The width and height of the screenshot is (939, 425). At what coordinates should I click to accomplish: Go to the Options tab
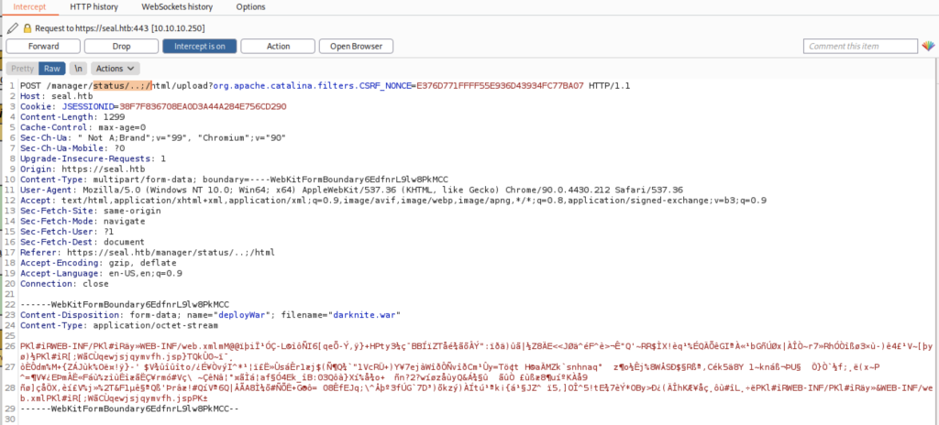[x=250, y=7]
